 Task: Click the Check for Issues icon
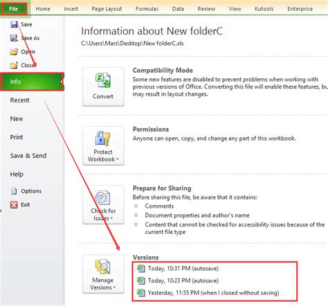coord(103,198)
